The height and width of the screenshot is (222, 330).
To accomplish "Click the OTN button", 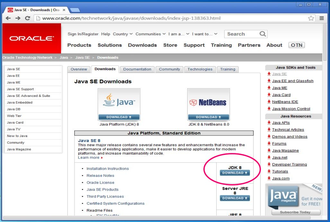I will pos(297,45).
